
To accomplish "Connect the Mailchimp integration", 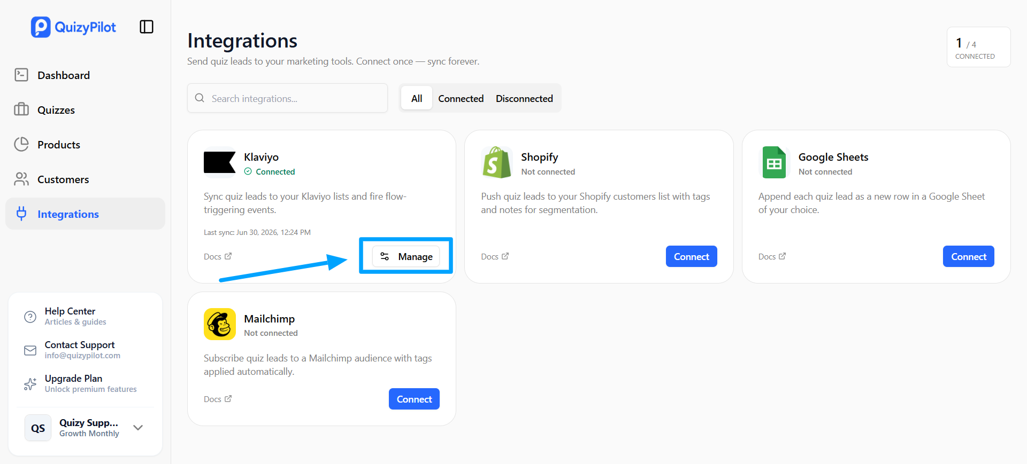I will click(x=414, y=399).
